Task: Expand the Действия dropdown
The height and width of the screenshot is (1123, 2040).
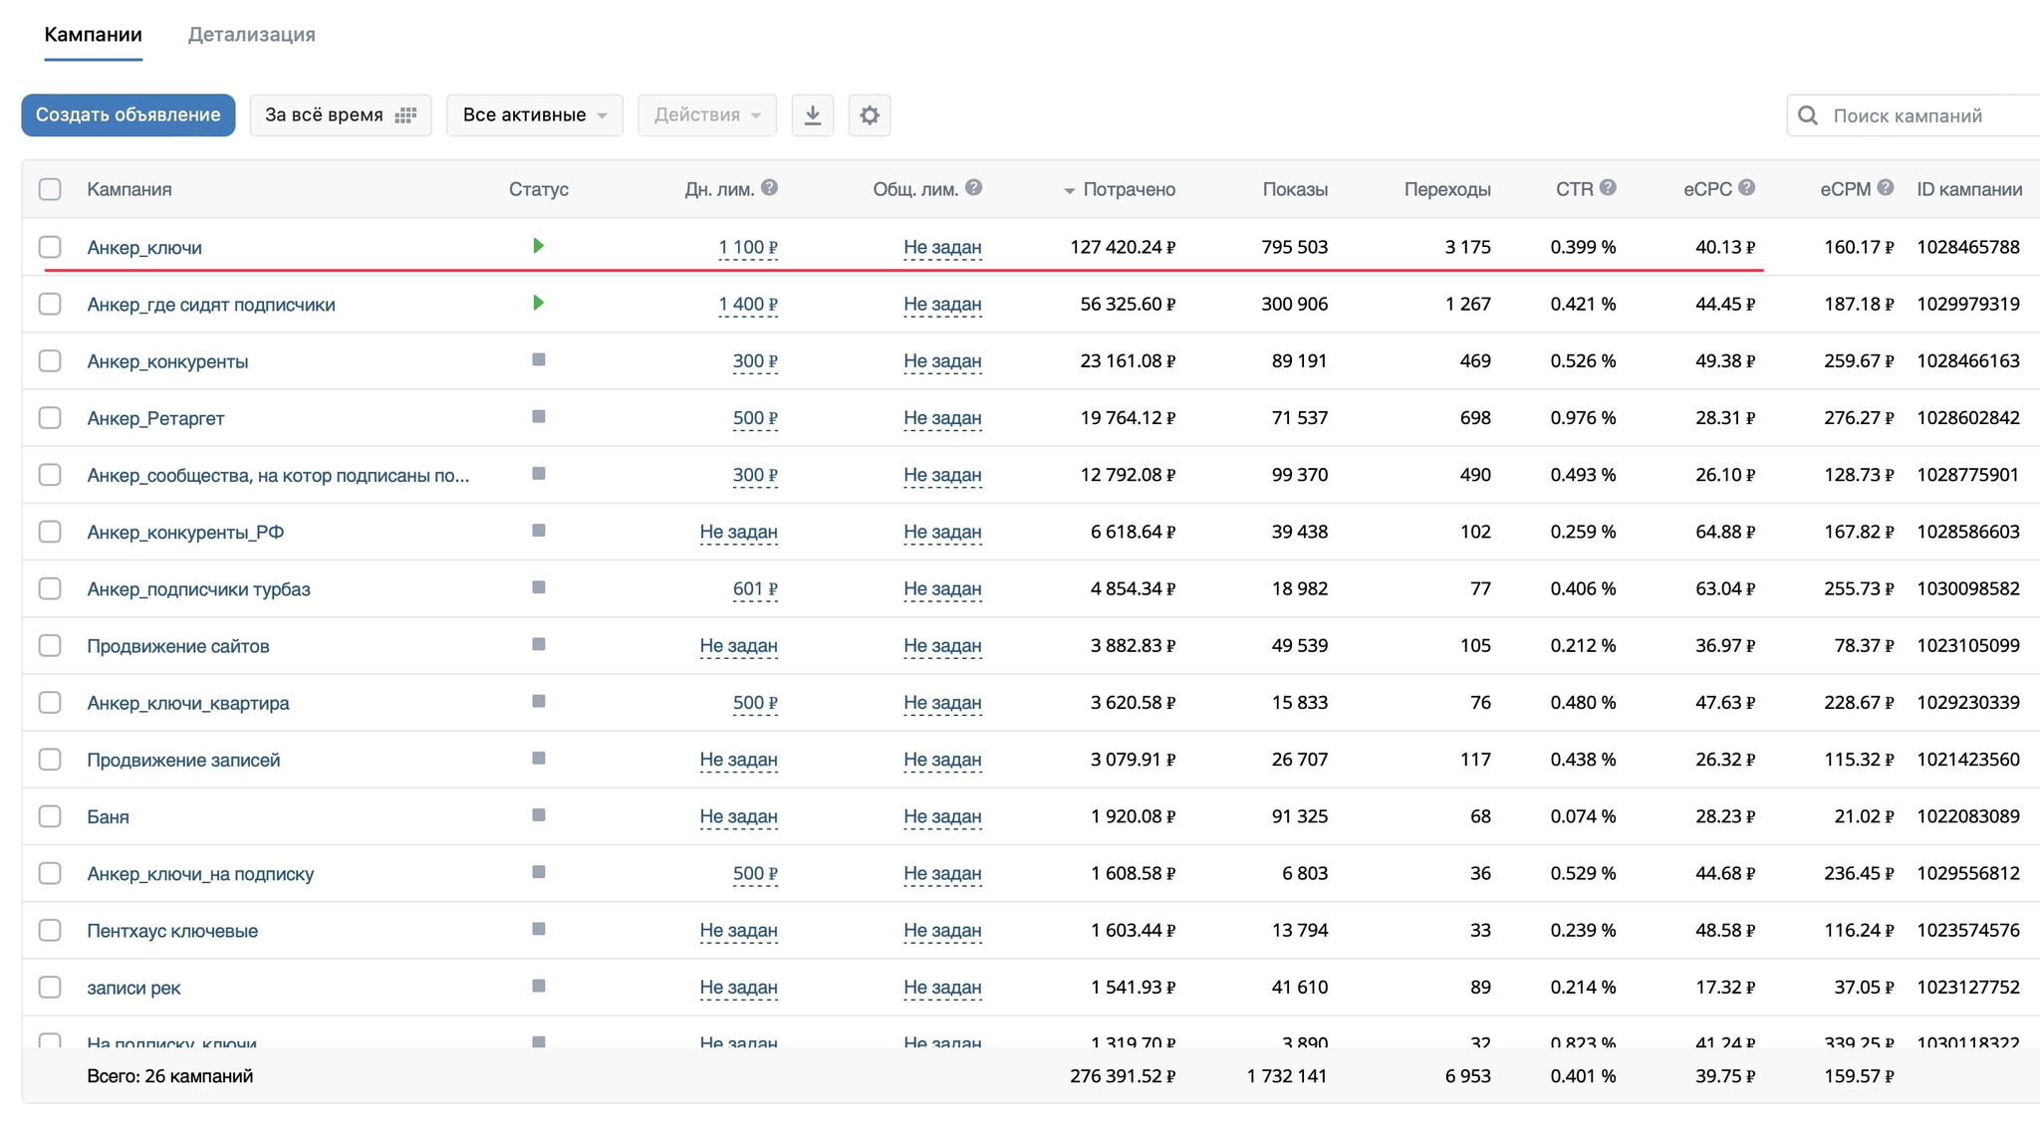Action: click(x=706, y=115)
